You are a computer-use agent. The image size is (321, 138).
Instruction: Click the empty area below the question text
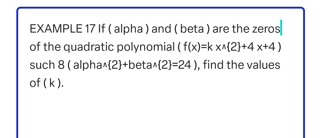(x=161, y=115)
